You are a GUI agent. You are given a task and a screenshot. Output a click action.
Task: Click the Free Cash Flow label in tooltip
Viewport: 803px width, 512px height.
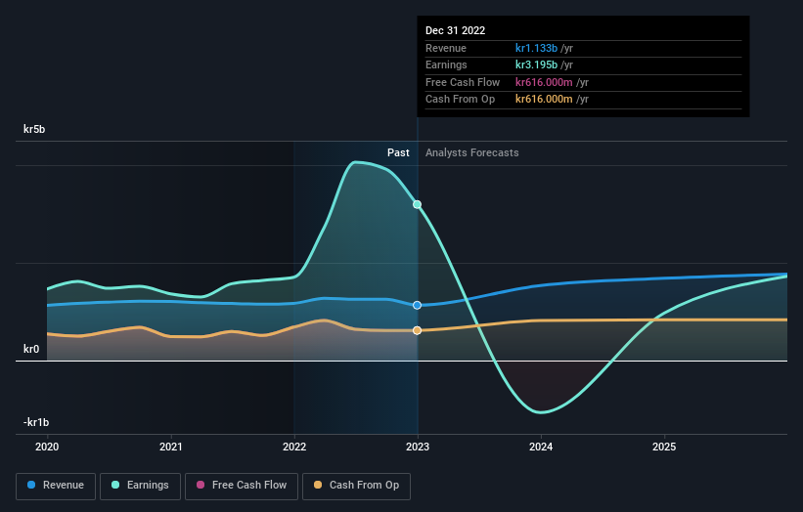tap(463, 82)
